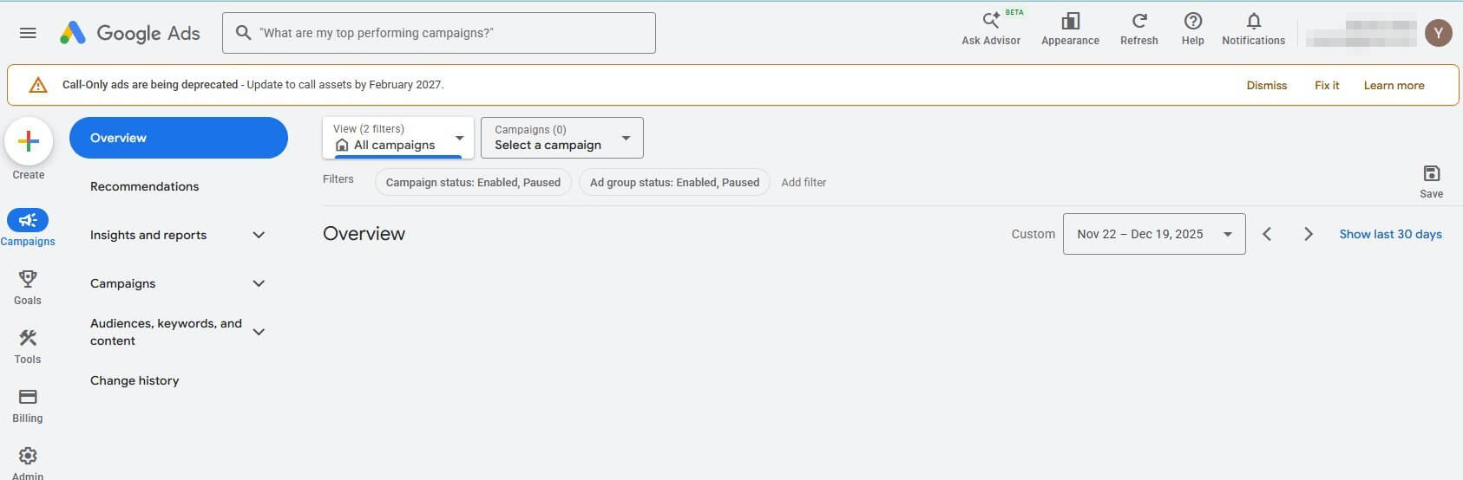Select Campaigns in the left rail

(28, 228)
